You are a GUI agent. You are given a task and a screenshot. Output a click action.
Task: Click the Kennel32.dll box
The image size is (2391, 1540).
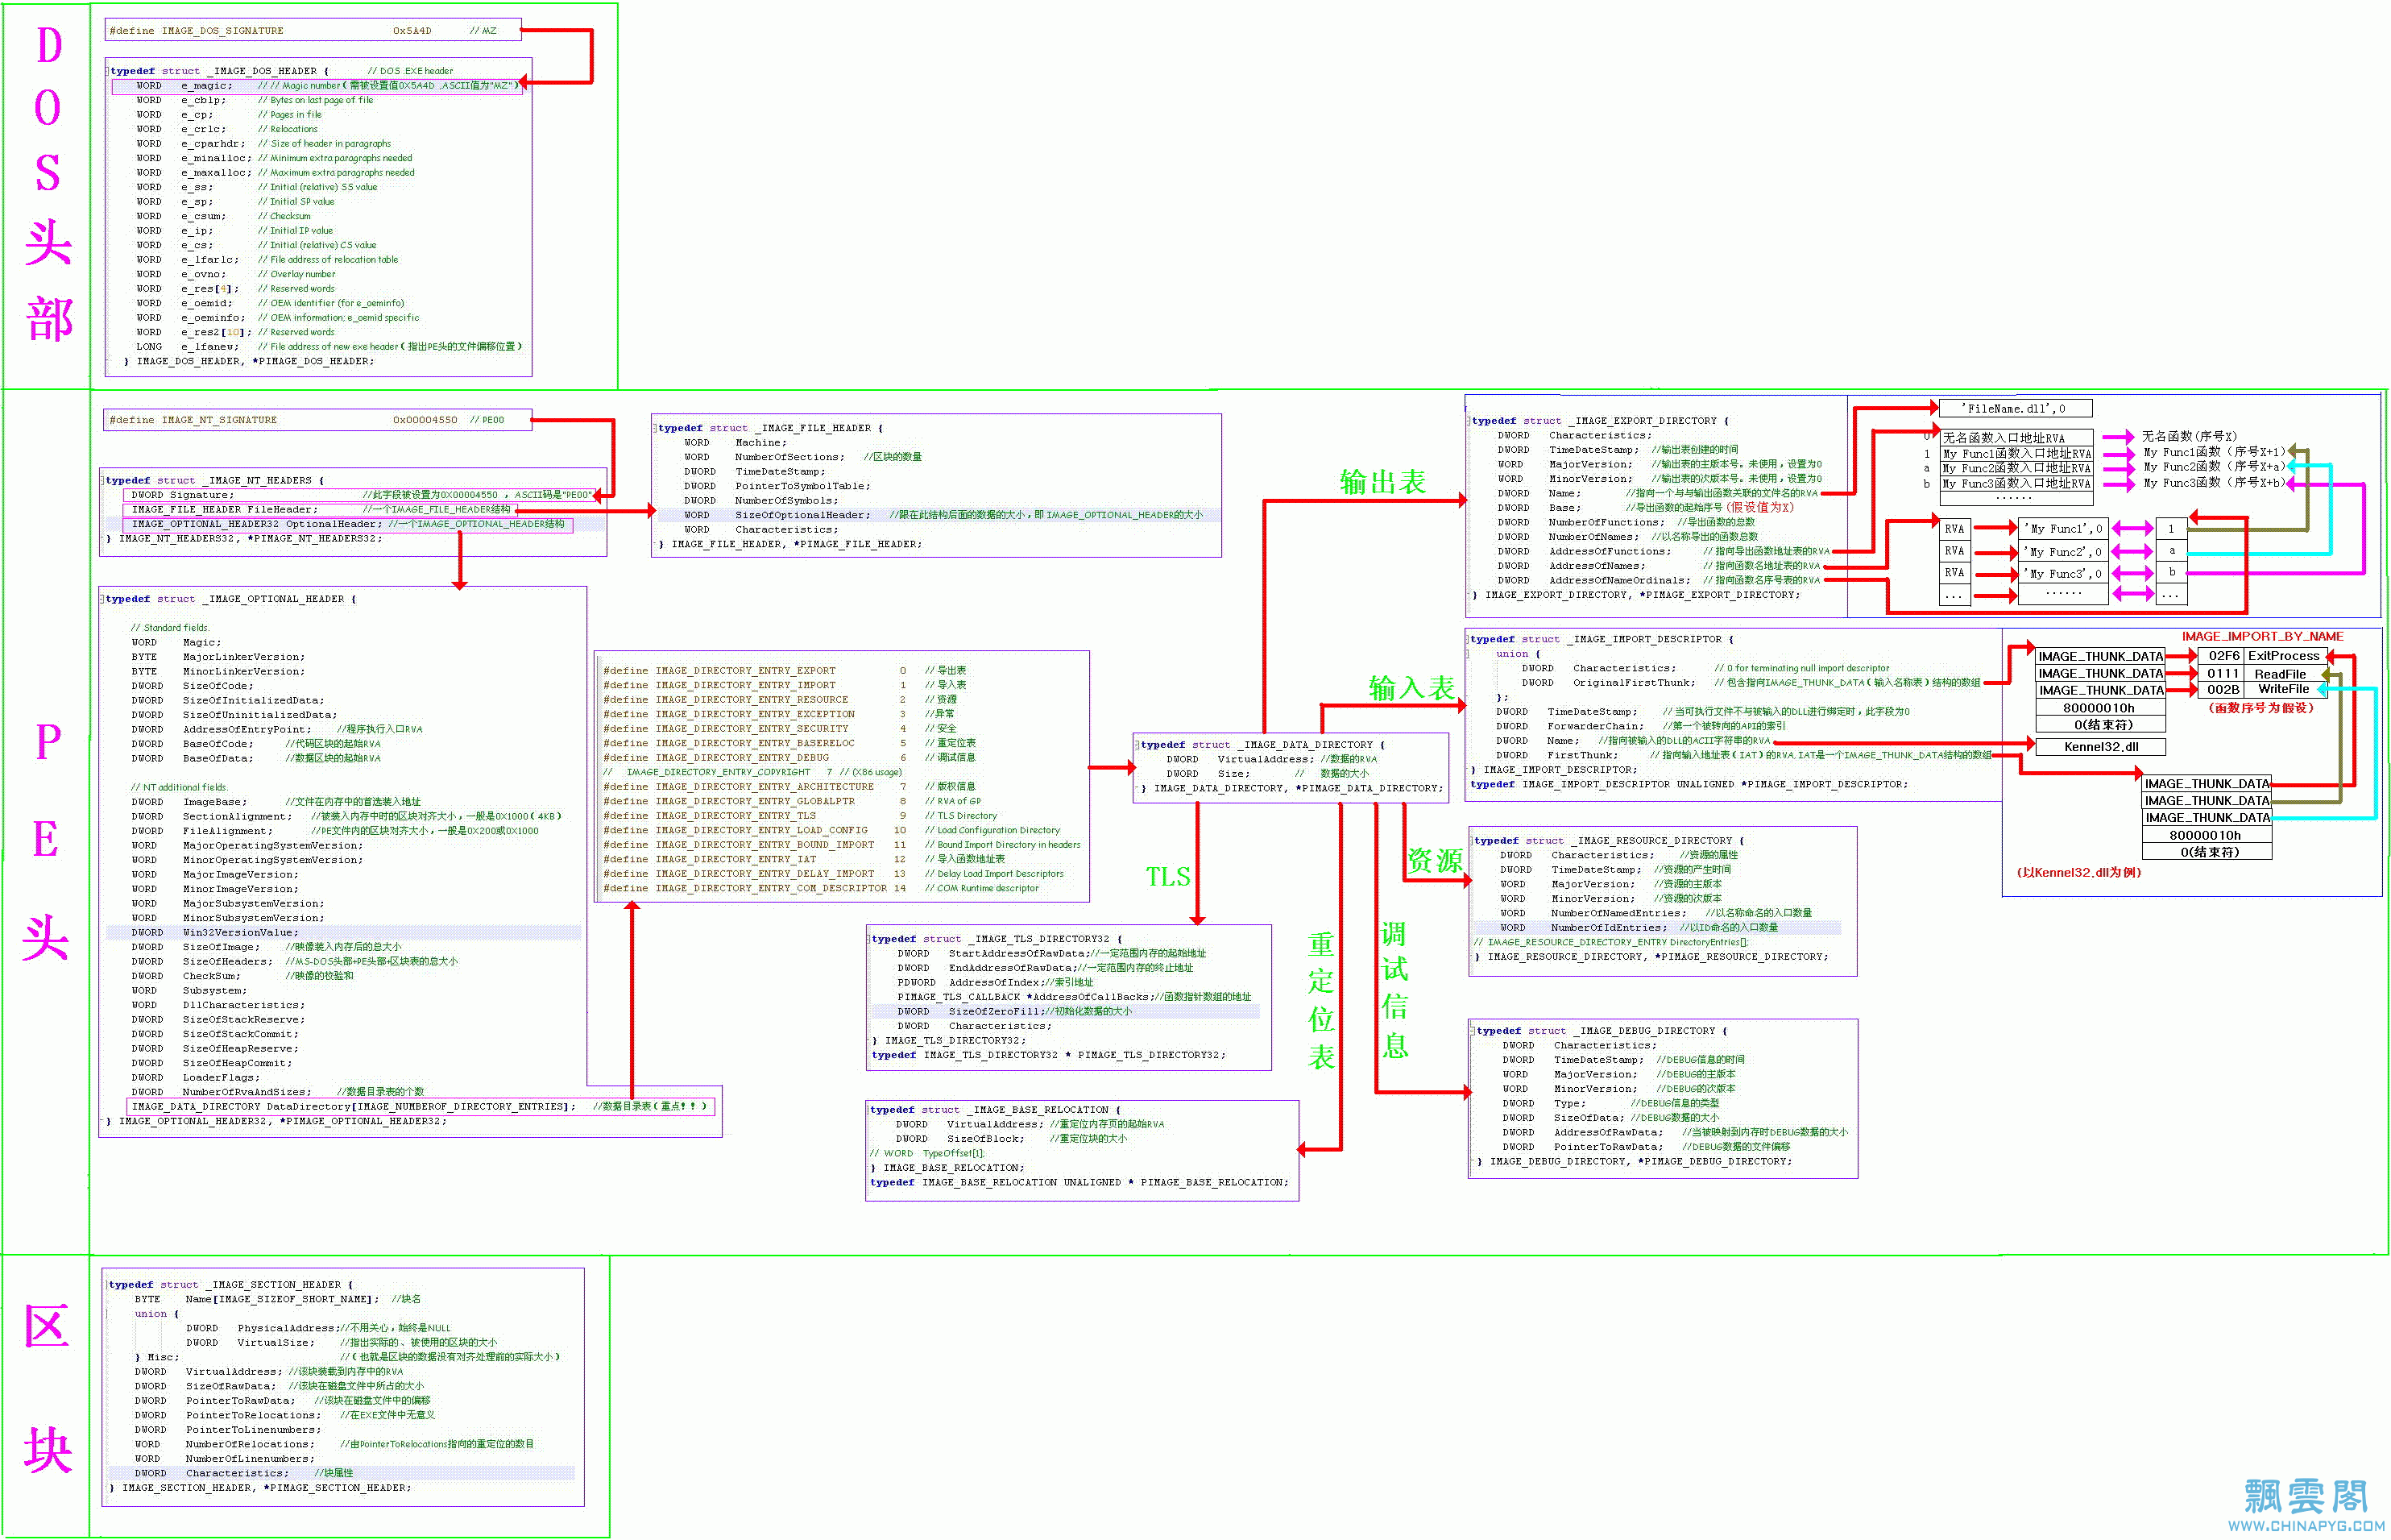2101,747
